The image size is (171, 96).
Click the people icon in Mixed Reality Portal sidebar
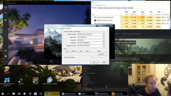click(x=6, y=20)
